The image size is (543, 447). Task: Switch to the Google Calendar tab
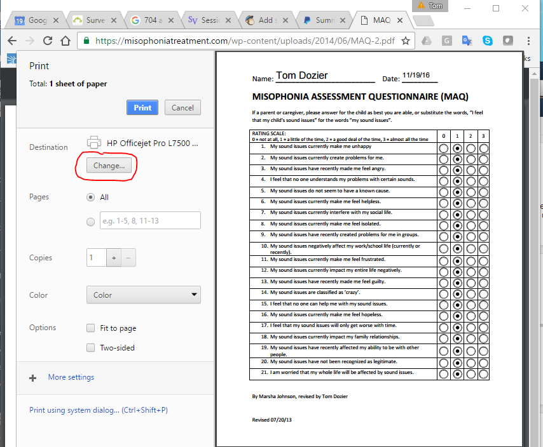tap(31, 20)
